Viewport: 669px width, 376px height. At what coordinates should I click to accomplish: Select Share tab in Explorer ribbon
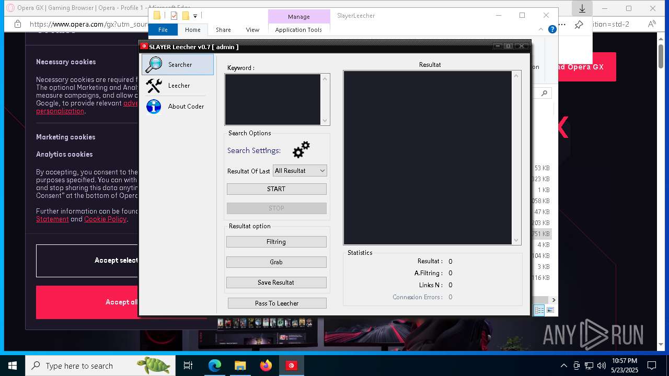(223, 30)
